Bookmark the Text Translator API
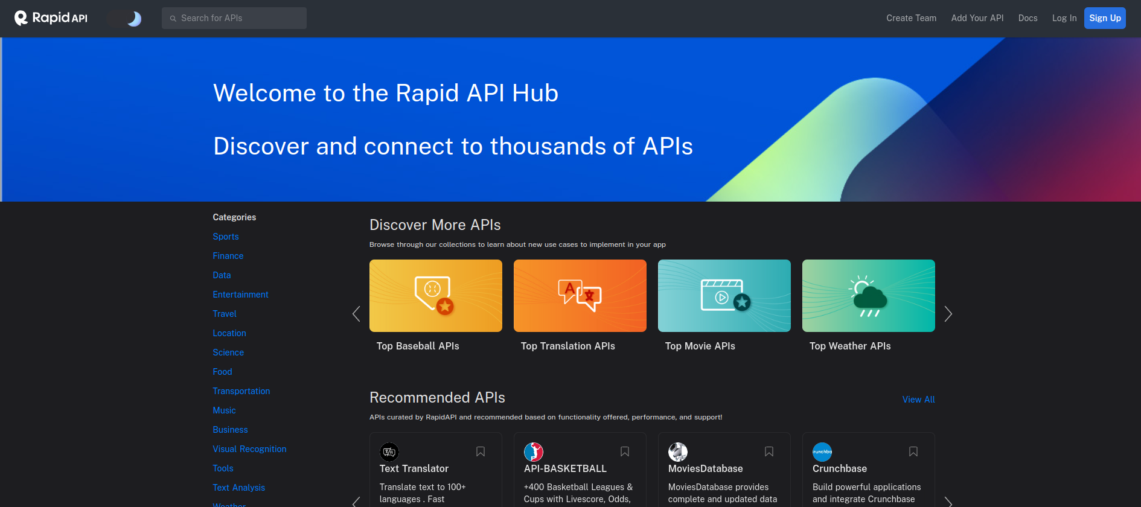The width and height of the screenshot is (1141, 507). click(481, 451)
